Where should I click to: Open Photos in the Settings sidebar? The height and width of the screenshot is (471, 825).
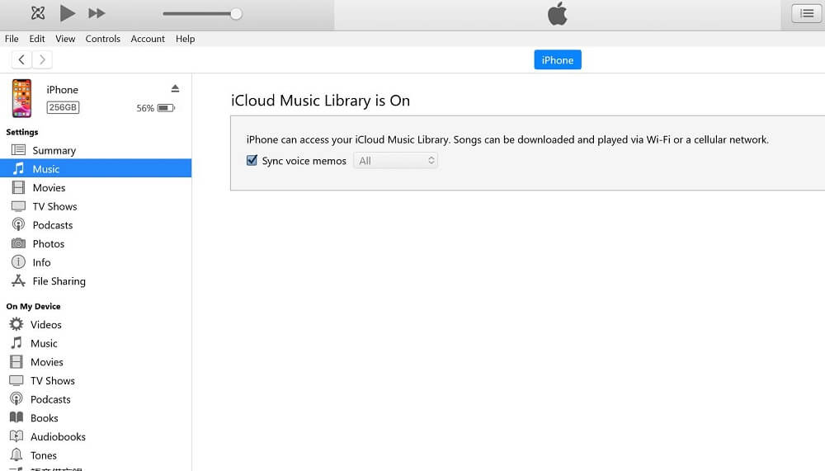pos(48,244)
